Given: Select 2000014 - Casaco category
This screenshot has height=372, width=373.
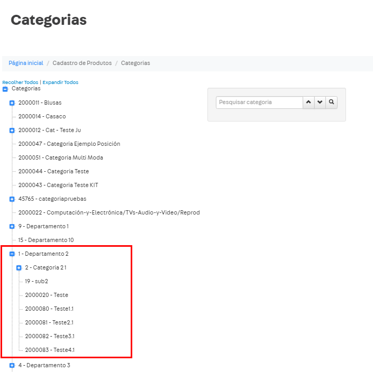Looking at the screenshot, I should click(42, 116).
